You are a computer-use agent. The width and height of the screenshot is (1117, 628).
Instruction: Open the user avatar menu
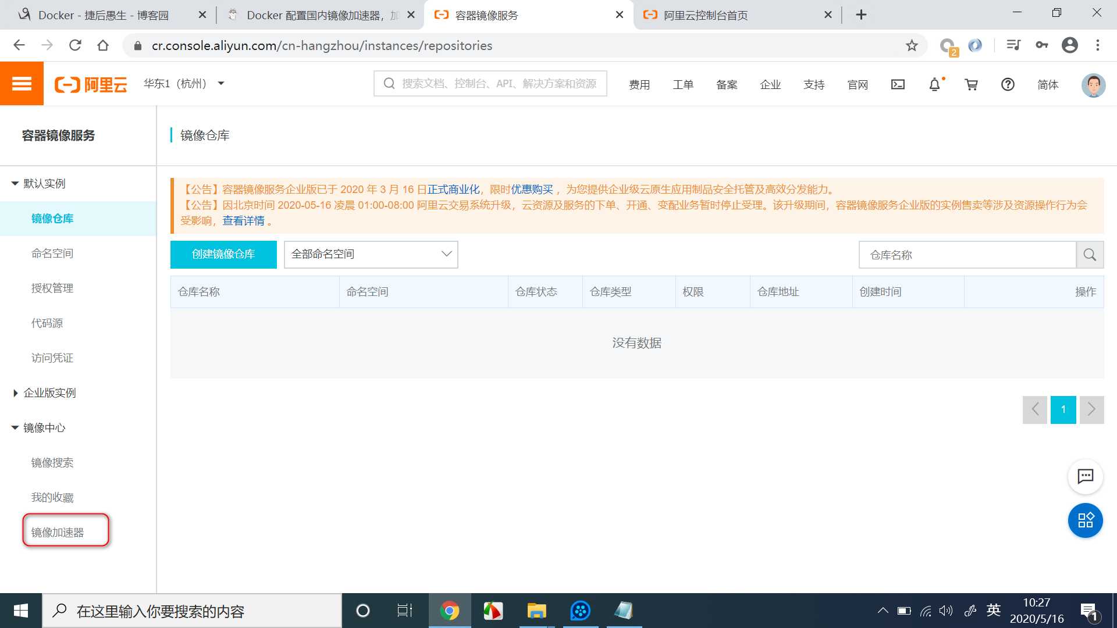[x=1093, y=85]
